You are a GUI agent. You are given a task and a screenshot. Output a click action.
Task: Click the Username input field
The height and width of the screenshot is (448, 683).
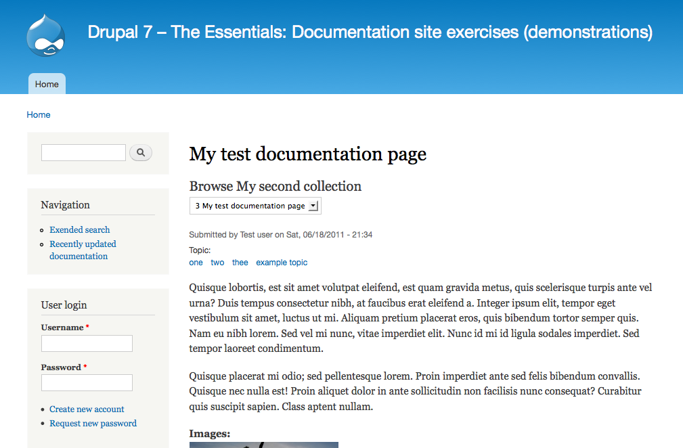coord(87,344)
